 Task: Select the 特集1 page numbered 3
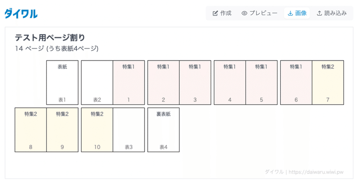pyautogui.click(x=195, y=82)
